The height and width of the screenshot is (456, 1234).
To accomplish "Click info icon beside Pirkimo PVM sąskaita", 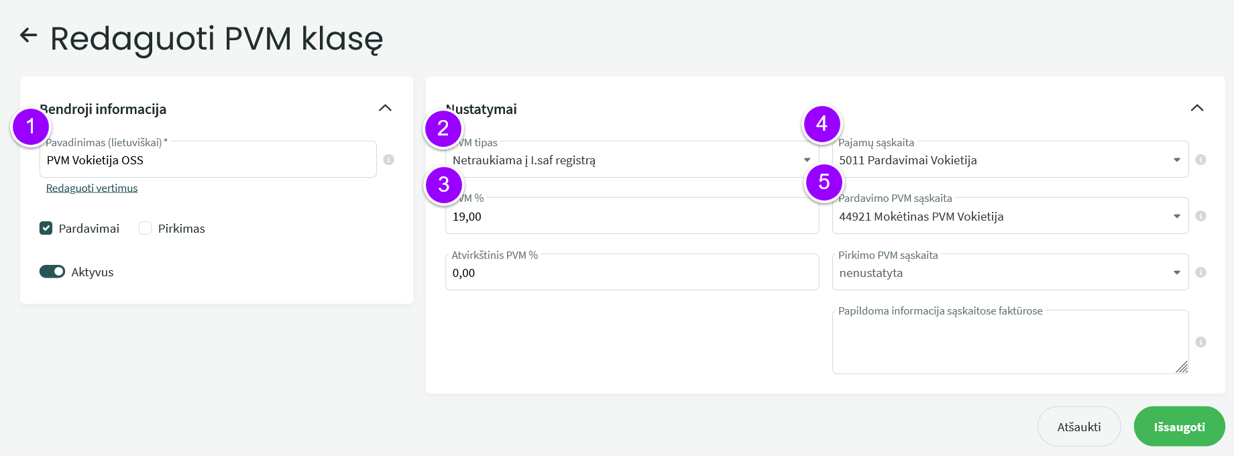I will pyautogui.click(x=1200, y=272).
